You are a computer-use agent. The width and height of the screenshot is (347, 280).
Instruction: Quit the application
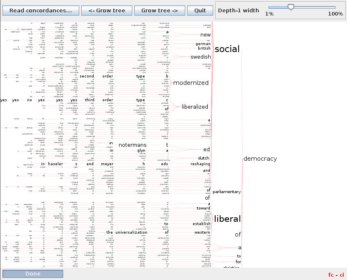pos(200,10)
